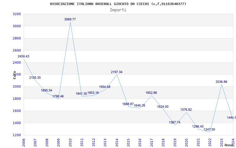
Task: Select the 1200 y-axis tick label
Action: [17, 135]
